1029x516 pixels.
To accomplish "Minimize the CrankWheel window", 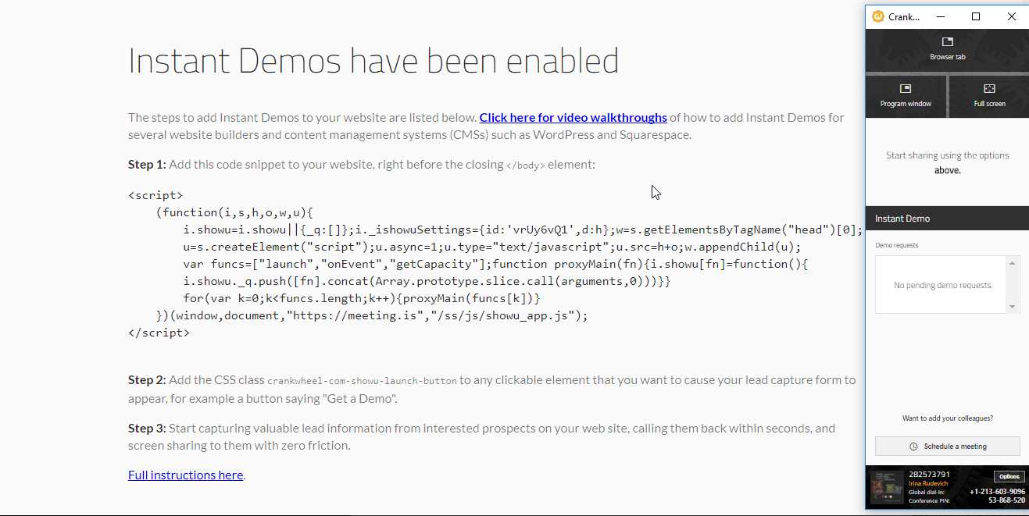I will [940, 16].
